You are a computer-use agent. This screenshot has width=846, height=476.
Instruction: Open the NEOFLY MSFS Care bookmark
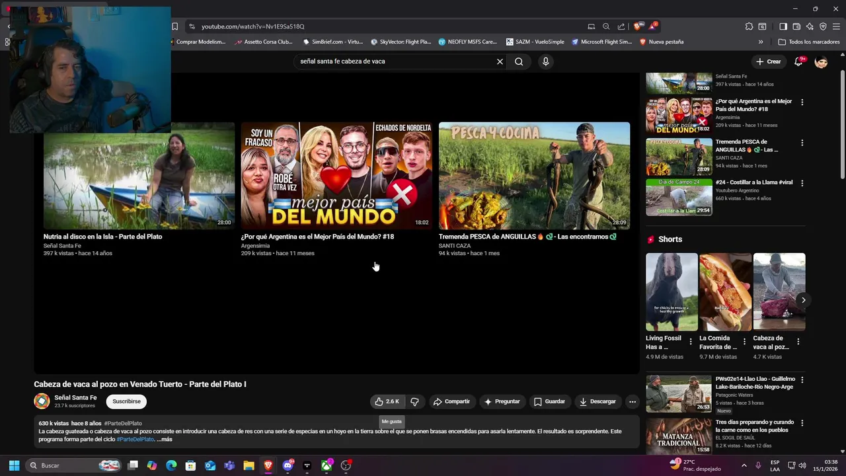point(467,42)
